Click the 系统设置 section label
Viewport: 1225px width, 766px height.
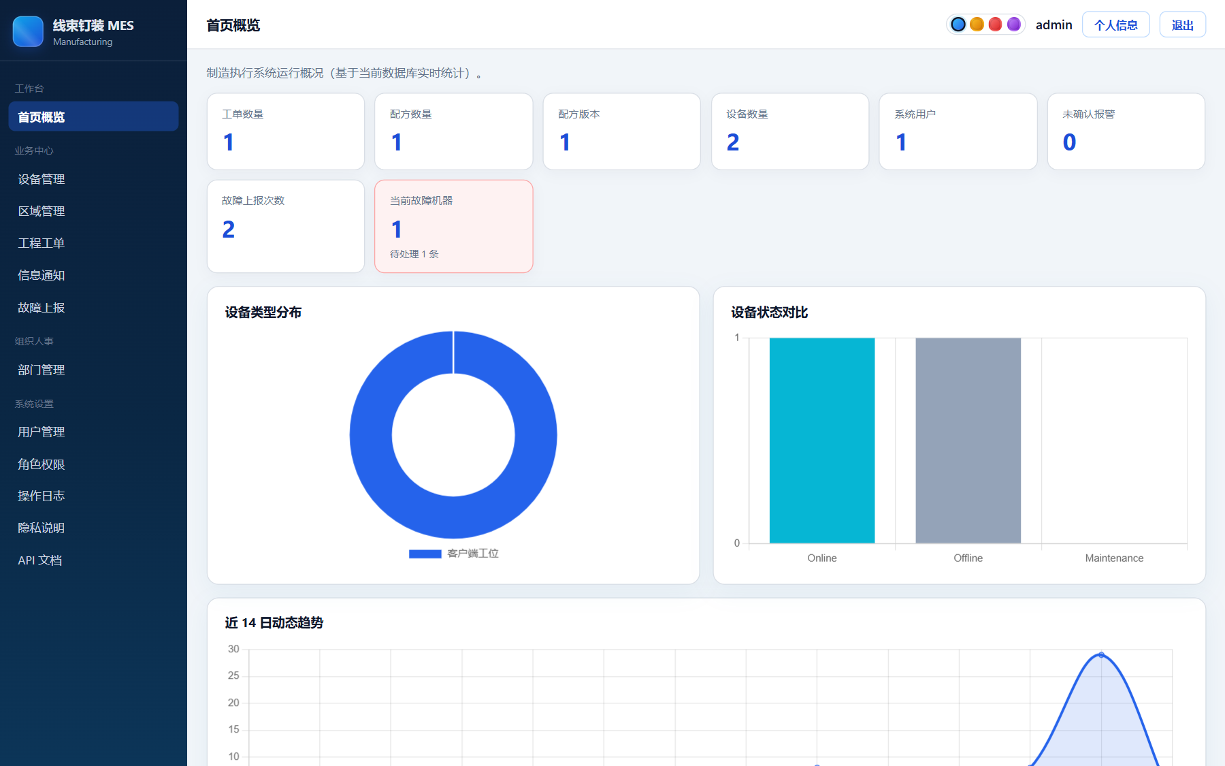pos(34,404)
